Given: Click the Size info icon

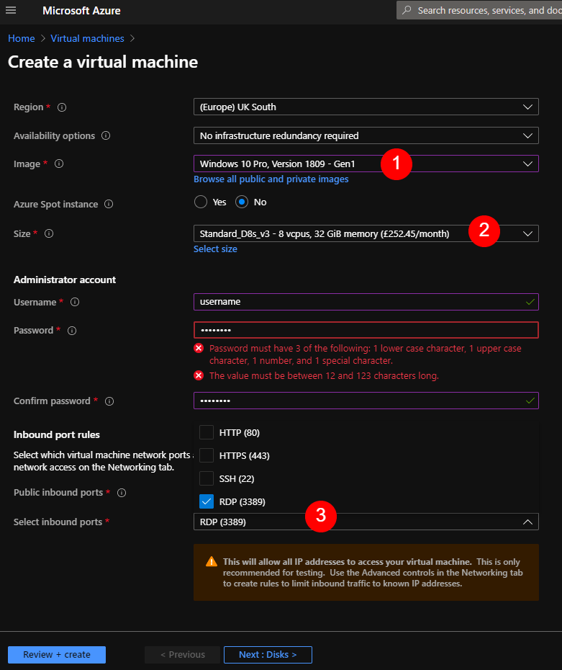Looking at the screenshot, I should [49, 233].
